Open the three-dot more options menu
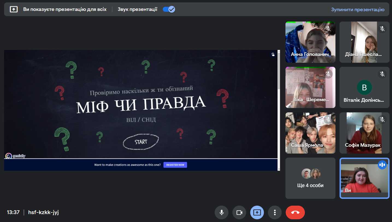This screenshot has width=392, height=222. 275,212
